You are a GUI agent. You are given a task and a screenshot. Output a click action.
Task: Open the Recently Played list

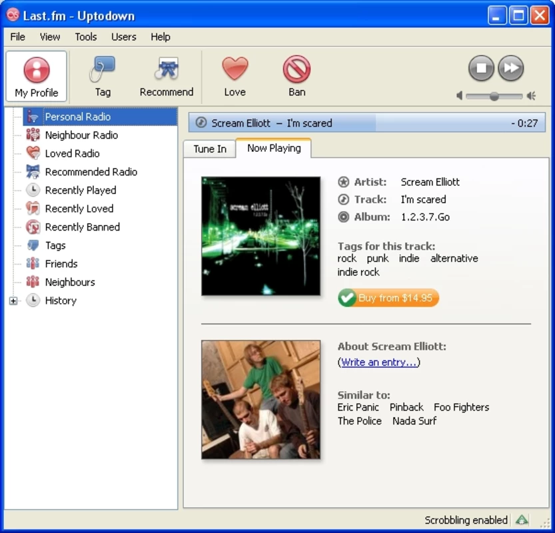pos(81,191)
